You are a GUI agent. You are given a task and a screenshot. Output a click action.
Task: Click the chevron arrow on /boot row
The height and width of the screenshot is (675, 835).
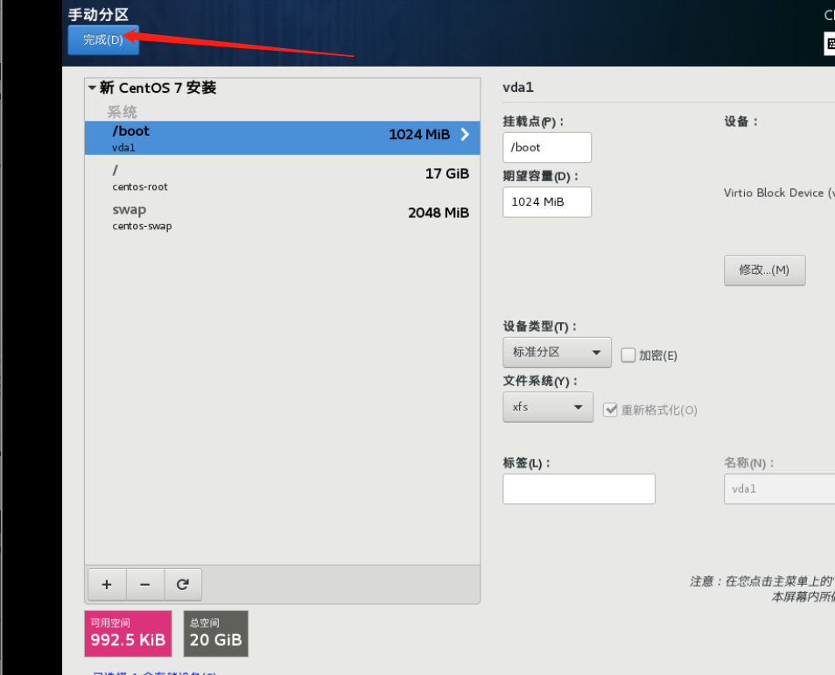coord(465,134)
